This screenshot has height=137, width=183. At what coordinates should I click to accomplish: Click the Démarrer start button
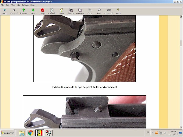click(7, 133)
